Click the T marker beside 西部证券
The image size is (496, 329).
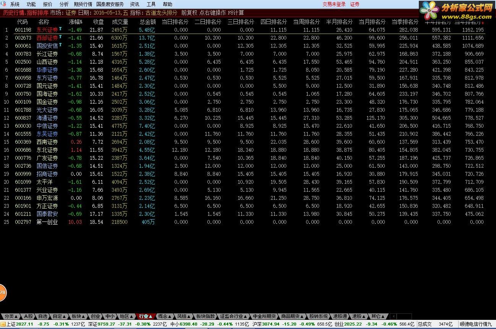point(60,37)
